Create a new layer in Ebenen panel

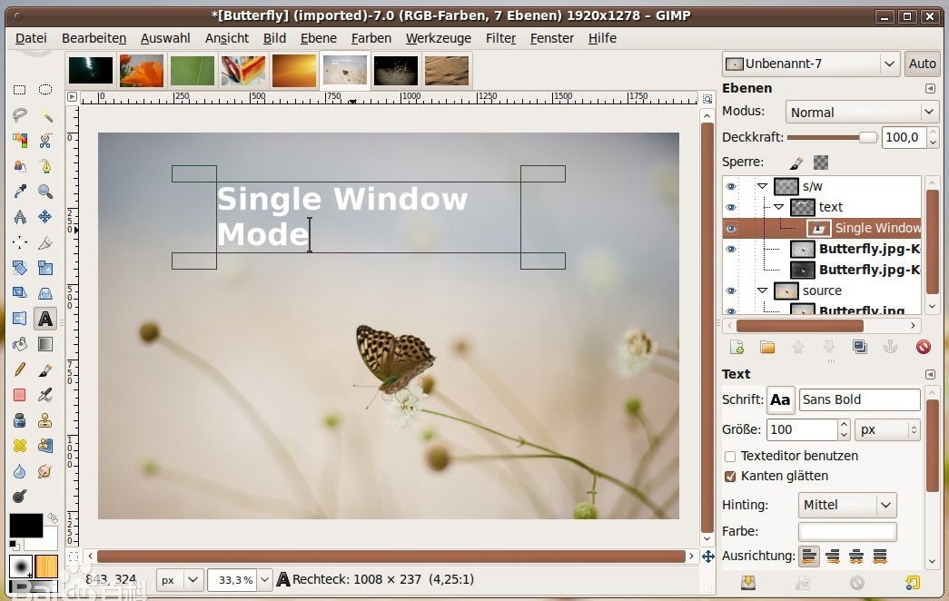click(x=737, y=347)
